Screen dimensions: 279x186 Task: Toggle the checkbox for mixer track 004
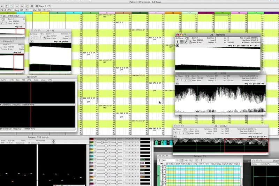[95, 149]
